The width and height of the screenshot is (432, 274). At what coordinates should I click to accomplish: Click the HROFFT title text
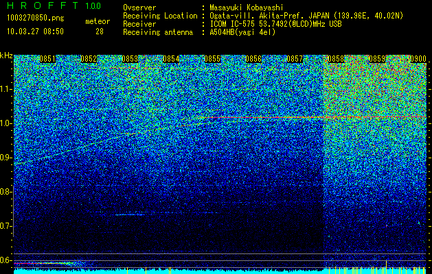(x=43, y=5)
